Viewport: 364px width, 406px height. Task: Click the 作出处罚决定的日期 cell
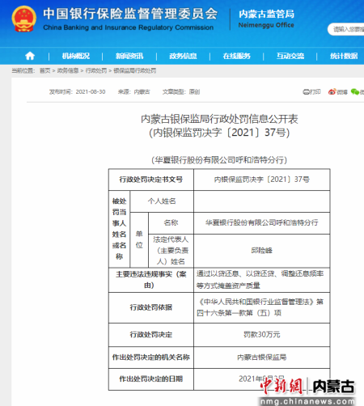(x=151, y=379)
